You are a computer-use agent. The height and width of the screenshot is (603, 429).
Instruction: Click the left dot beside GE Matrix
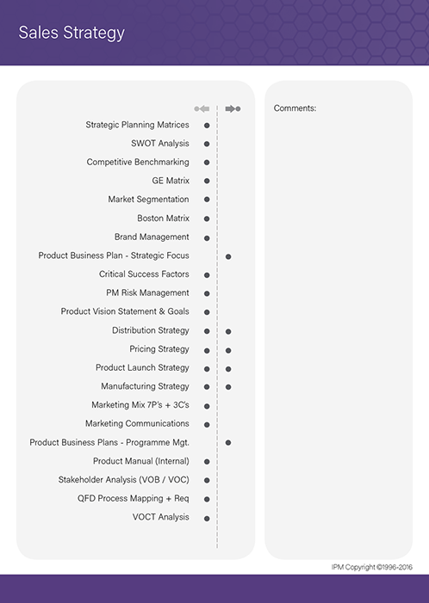click(207, 181)
